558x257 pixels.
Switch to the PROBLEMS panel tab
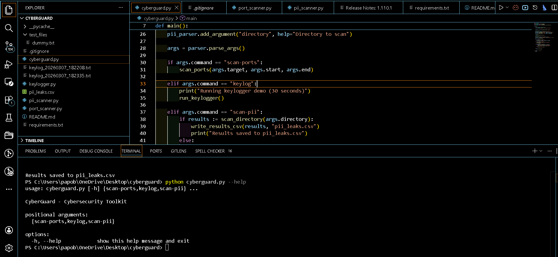[x=35, y=151]
